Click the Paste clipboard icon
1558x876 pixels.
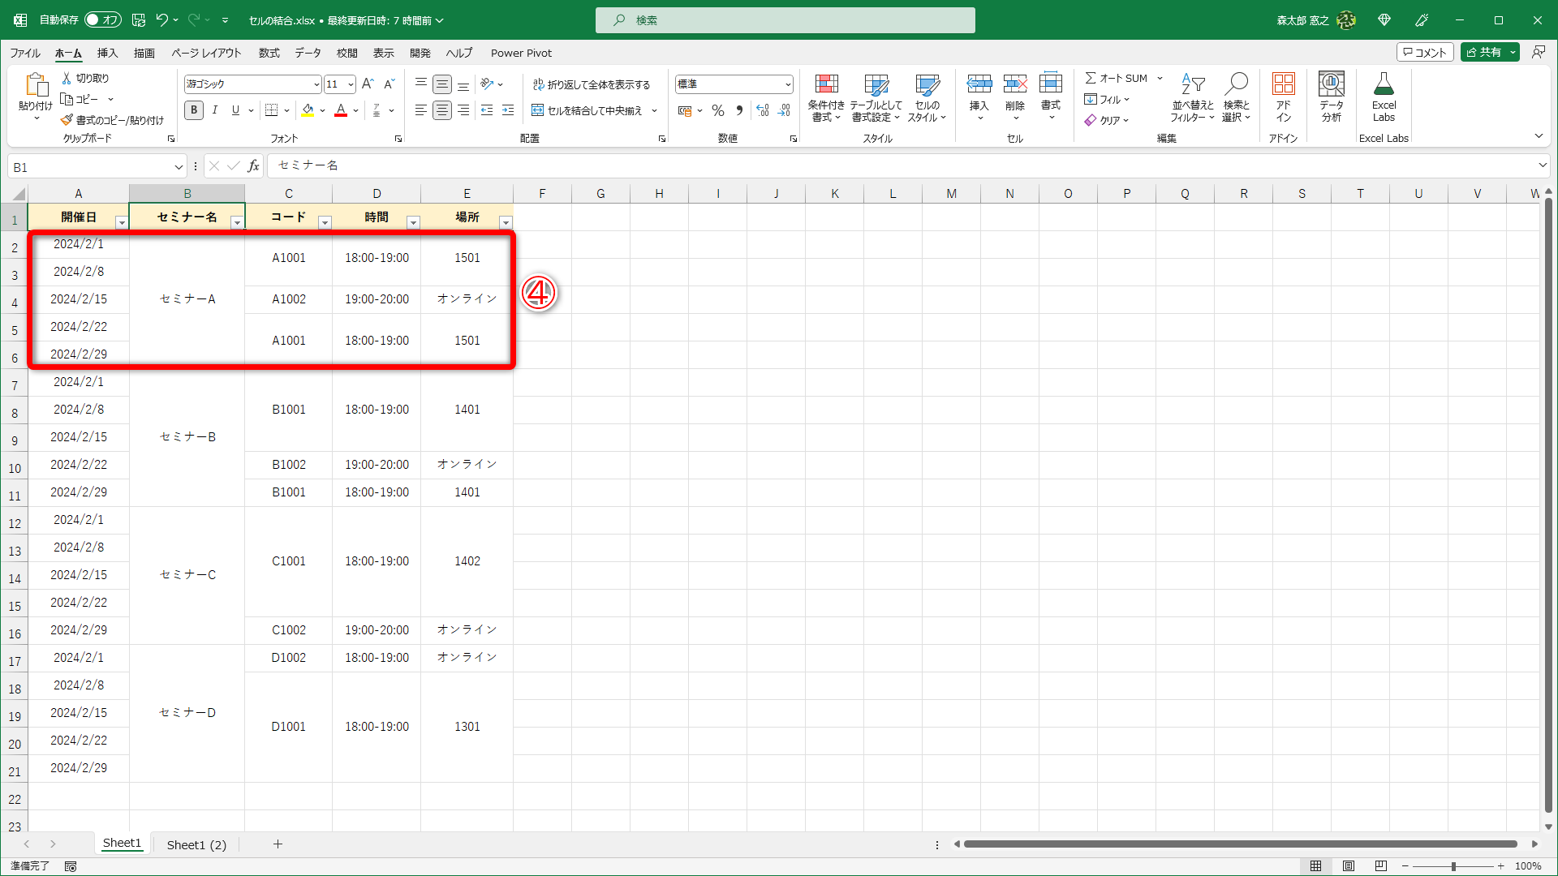pos(36,85)
